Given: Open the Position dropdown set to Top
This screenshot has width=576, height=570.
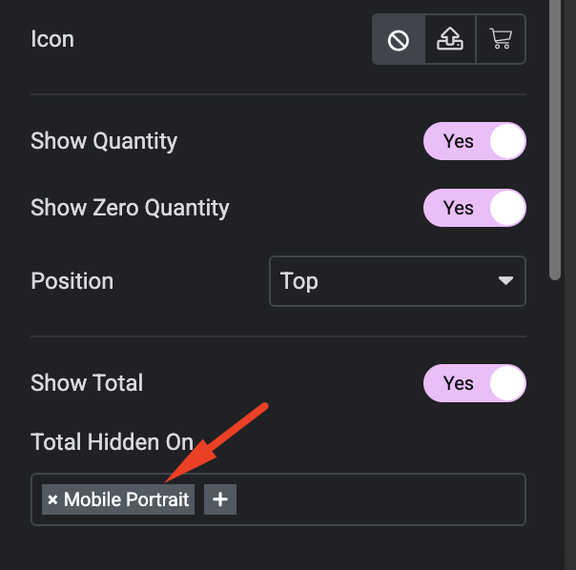Looking at the screenshot, I should click(398, 281).
